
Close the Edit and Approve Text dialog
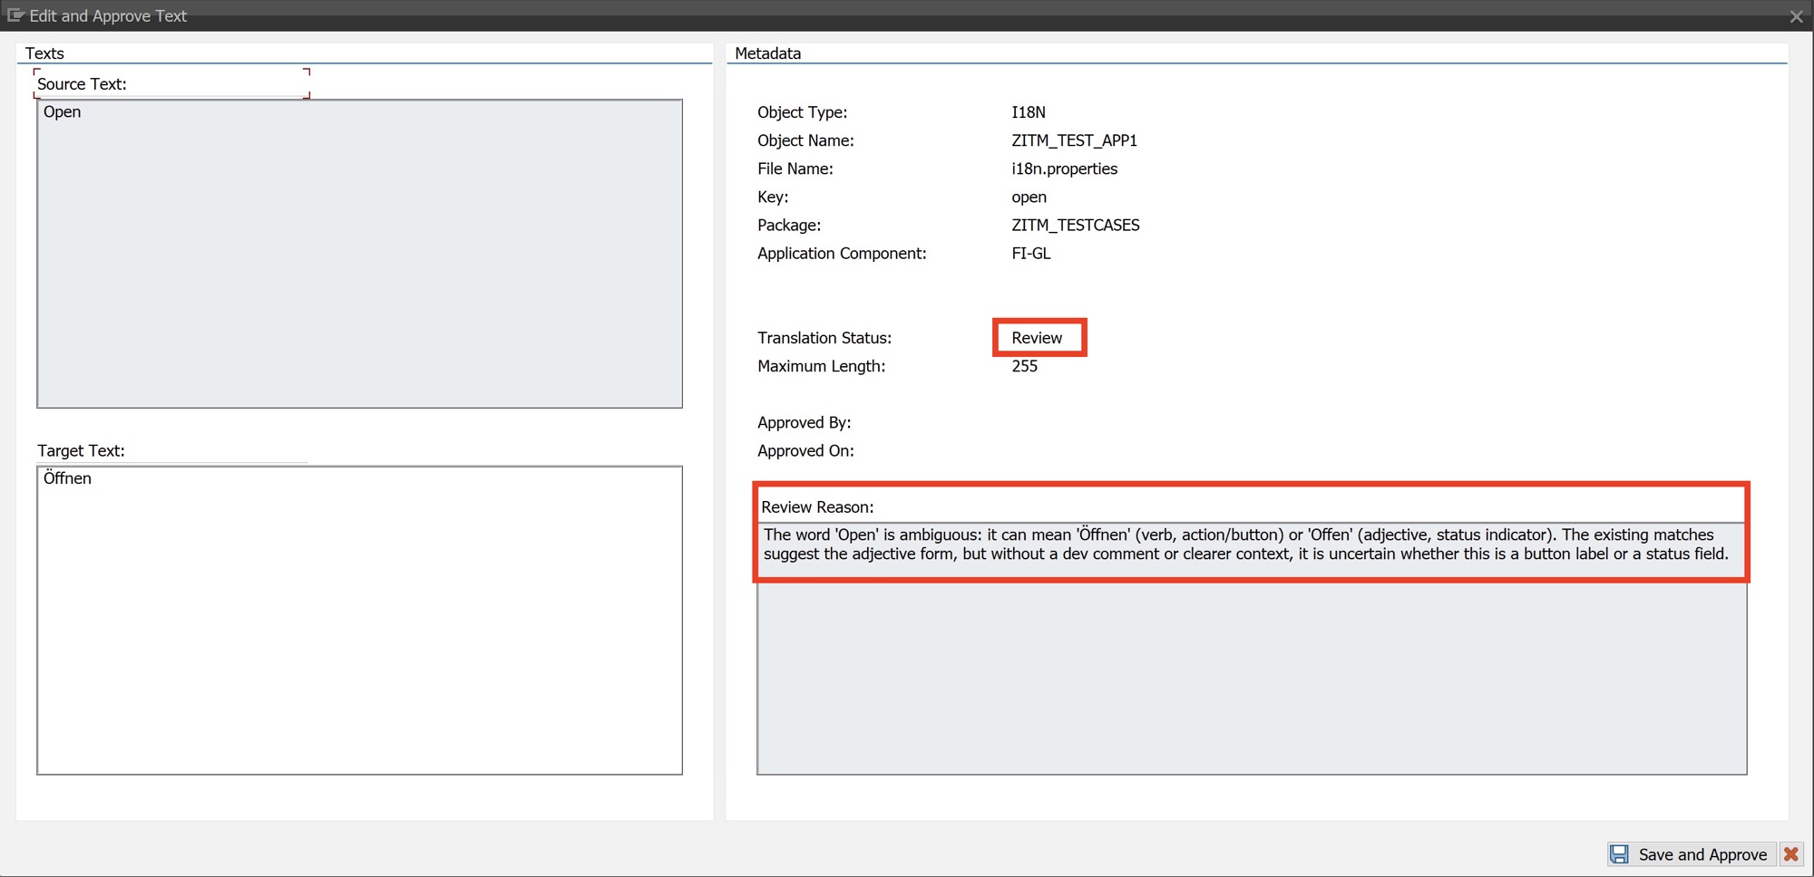1796,16
